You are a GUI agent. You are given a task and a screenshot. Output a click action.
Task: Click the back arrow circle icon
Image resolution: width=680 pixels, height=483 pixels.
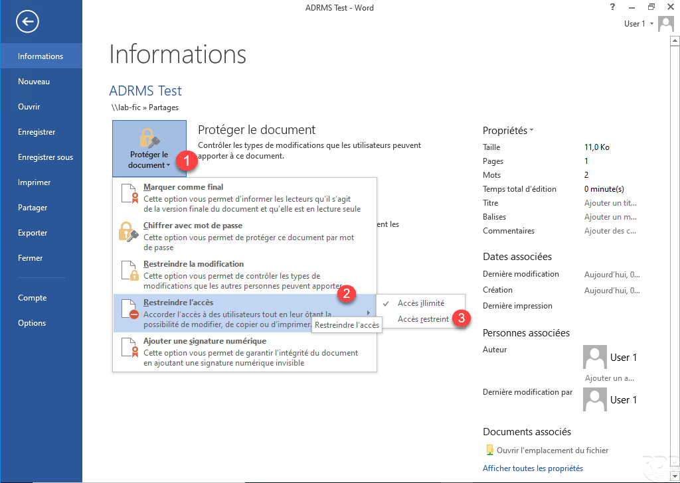point(28,22)
